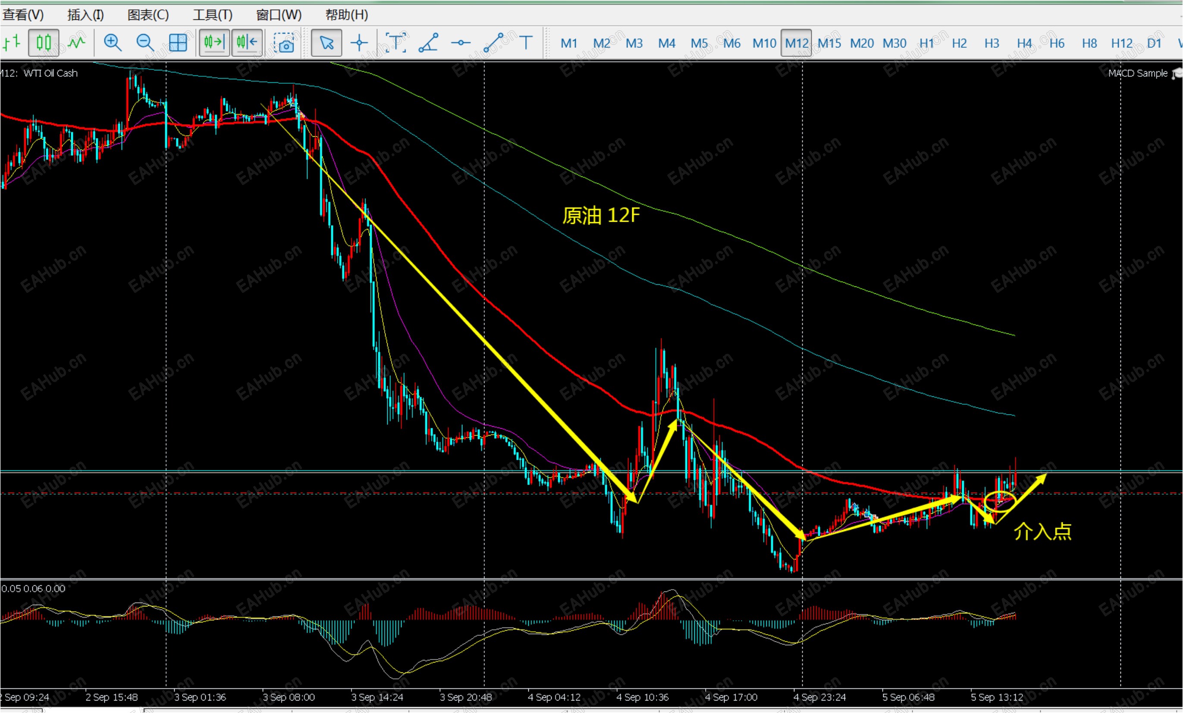
Task: Switch to M15 timeframe
Action: [x=829, y=43]
